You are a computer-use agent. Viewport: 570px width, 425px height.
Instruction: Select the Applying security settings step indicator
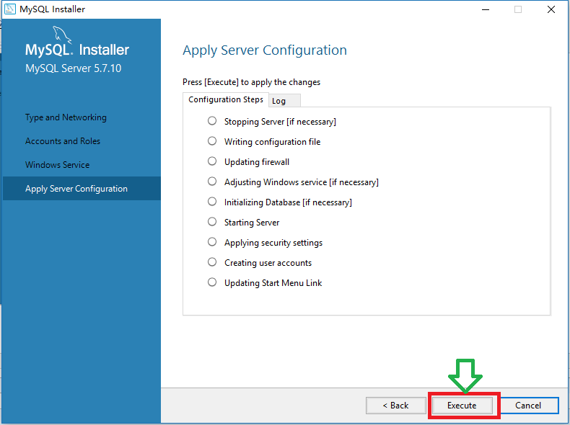[212, 242]
